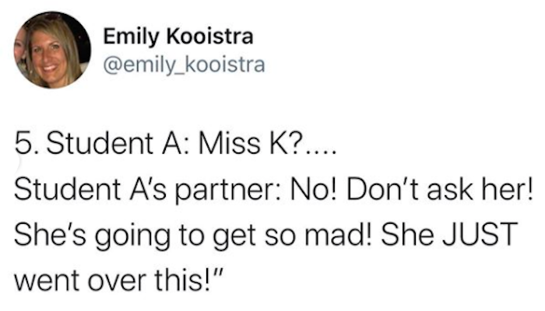Click the bold display name Emily Kooistra
Image resolution: width=545 pixels, height=311 pixels.
pos(178,37)
